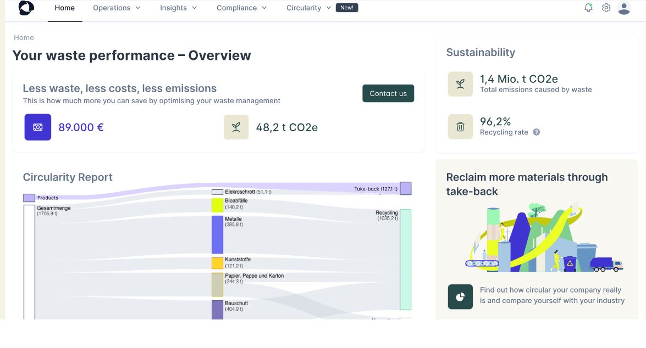Click the New! badge next to Circularity
This screenshot has height=348, width=646.
tap(347, 8)
